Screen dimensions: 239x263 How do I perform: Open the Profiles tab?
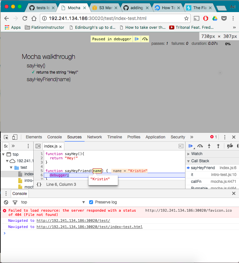point(134,137)
